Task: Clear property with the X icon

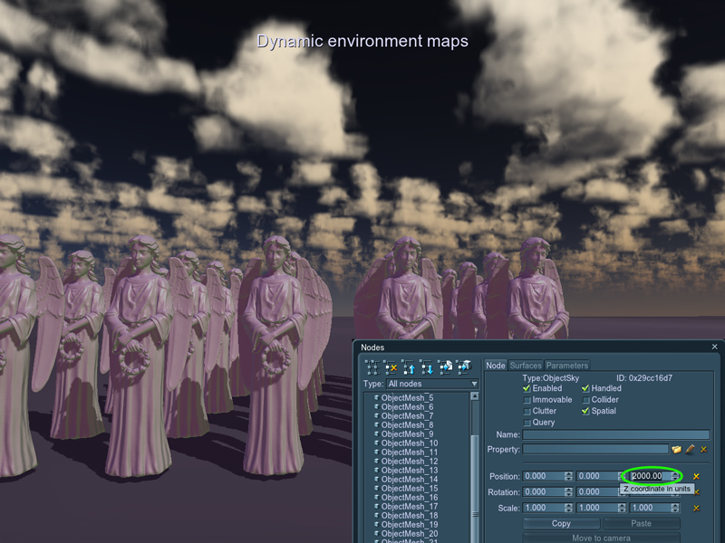Action: coord(703,449)
